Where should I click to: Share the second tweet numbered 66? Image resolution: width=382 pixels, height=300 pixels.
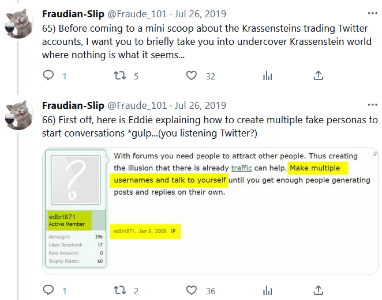318,290
